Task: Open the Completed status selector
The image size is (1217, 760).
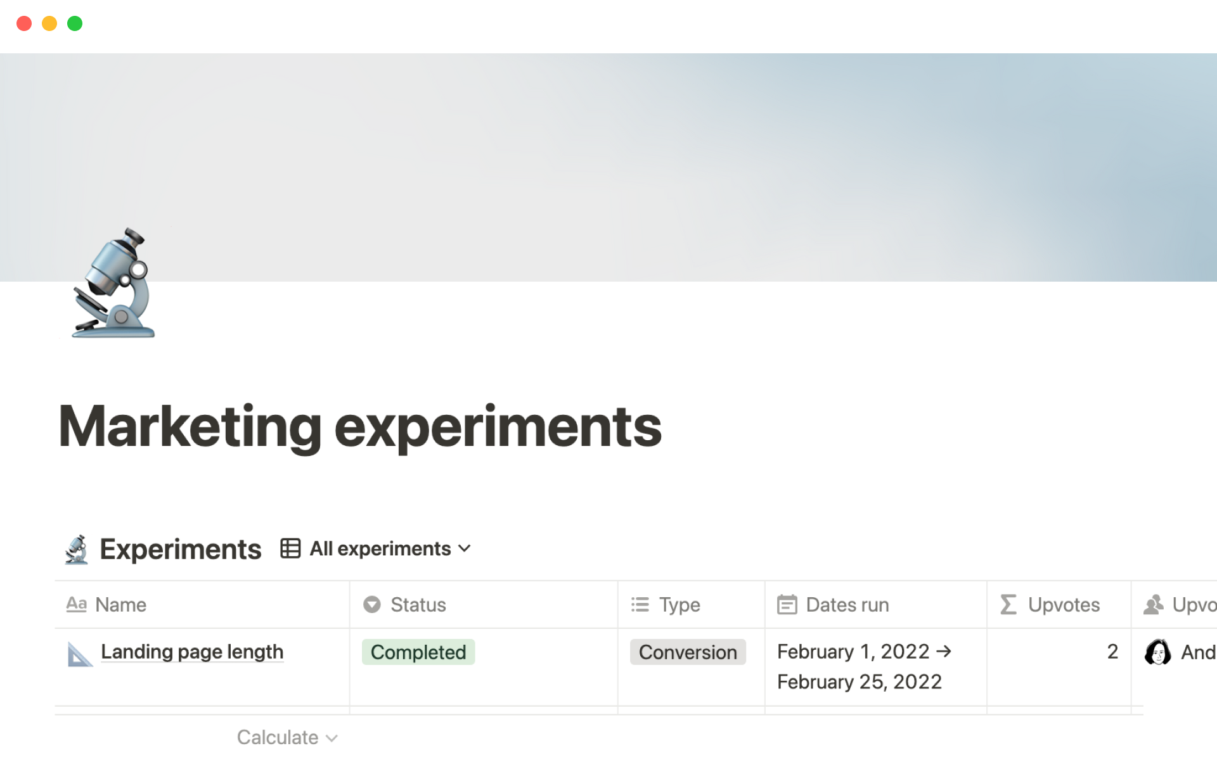Action: tap(418, 652)
